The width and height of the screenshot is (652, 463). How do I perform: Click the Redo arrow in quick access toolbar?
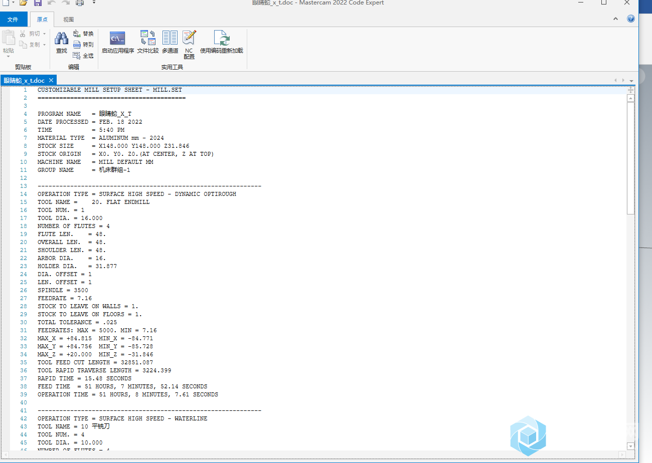click(66, 3)
